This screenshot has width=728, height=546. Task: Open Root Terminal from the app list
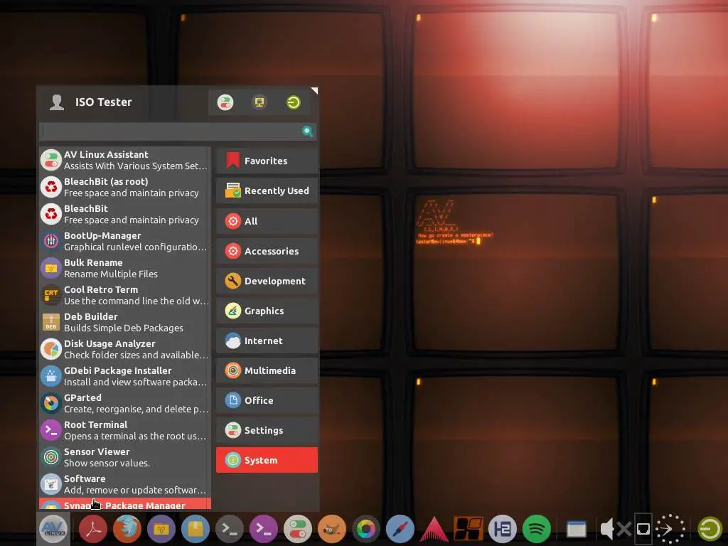pyautogui.click(x=124, y=430)
